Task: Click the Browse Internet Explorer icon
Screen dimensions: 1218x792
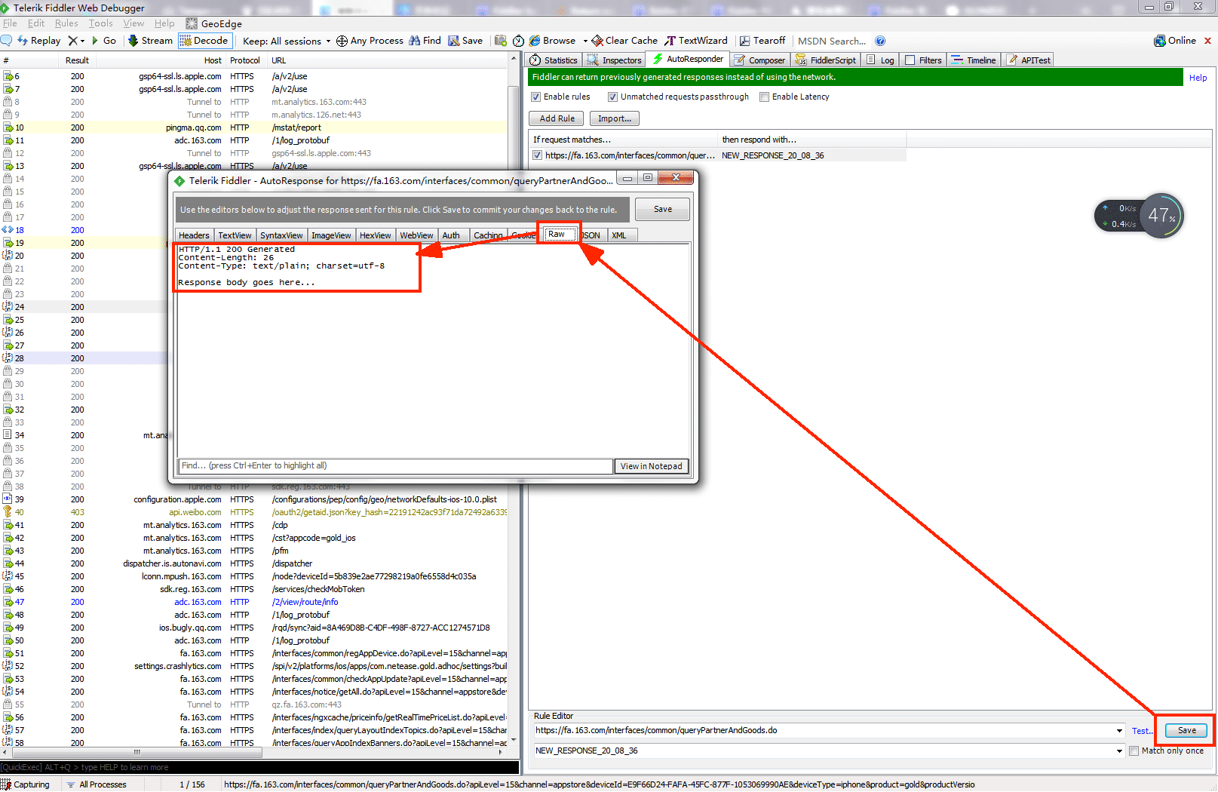Action: tap(535, 41)
